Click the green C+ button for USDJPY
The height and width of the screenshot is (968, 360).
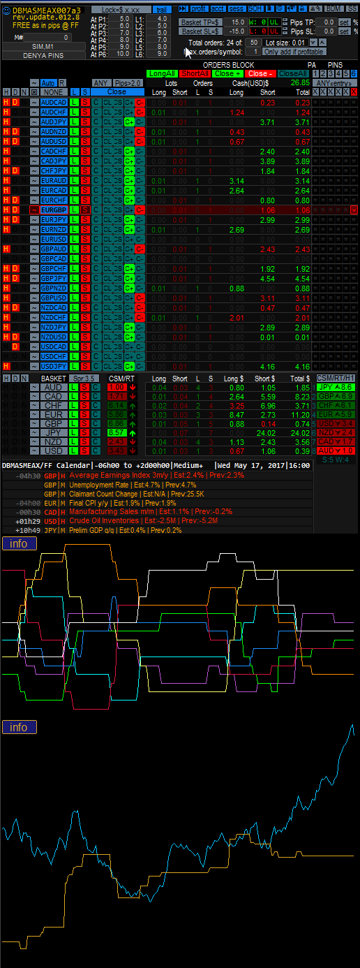click(129, 366)
